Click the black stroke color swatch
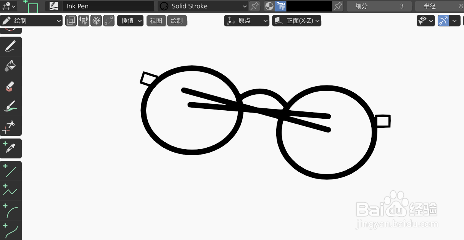The width and height of the screenshot is (464, 240). (x=309, y=6)
